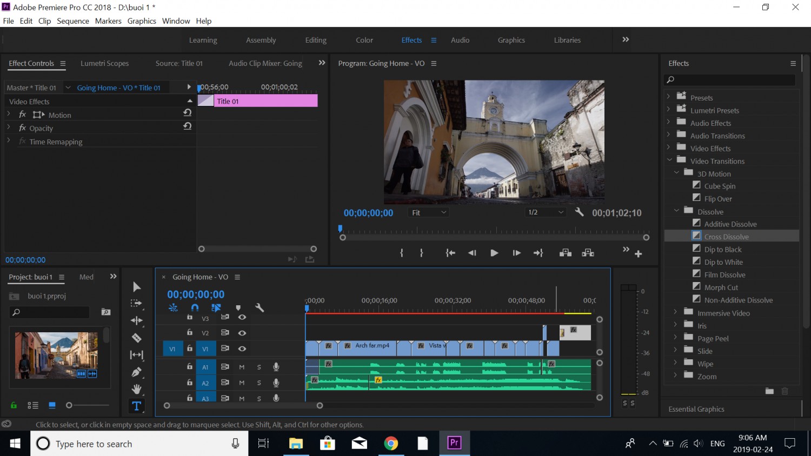The width and height of the screenshot is (811, 456).
Task: Switch to the Lumetri Scopes tab
Action: coord(105,63)
